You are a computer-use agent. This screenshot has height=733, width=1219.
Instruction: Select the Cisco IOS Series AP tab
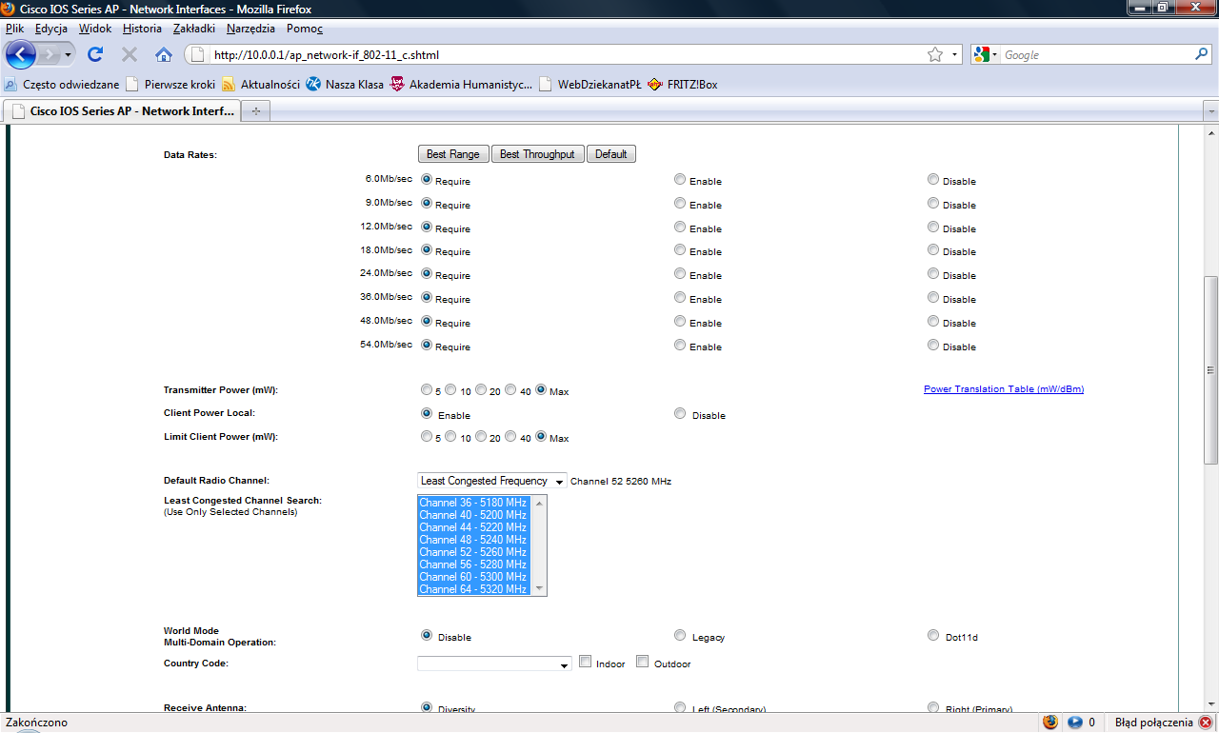(x=121, y=111)
